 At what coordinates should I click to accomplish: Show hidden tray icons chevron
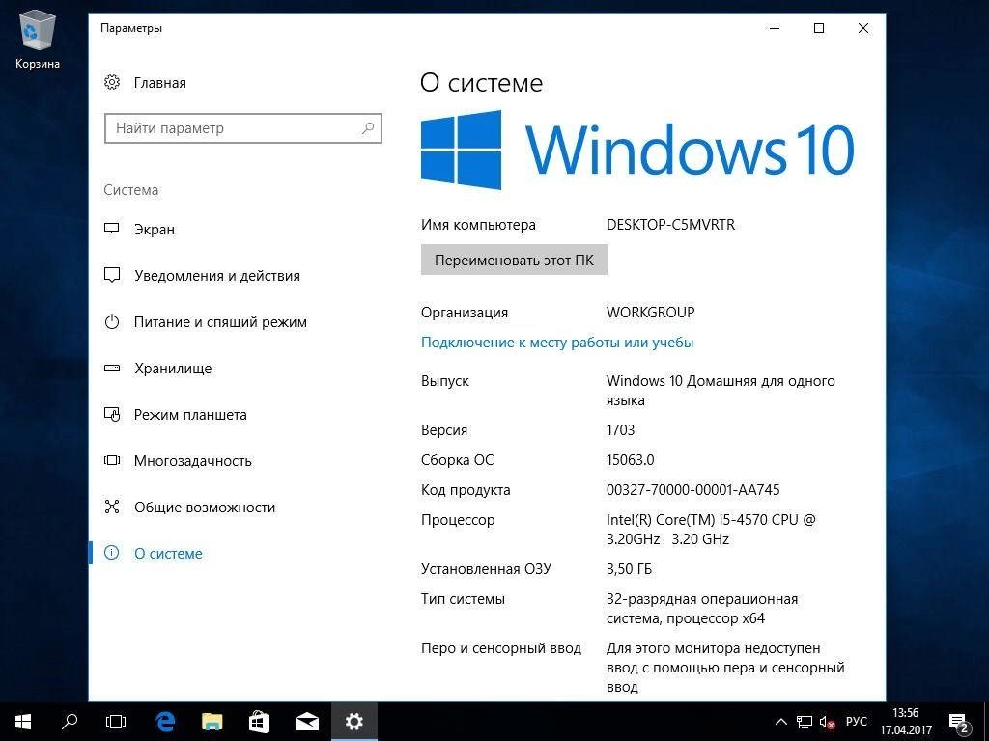(x=780, y=722)
